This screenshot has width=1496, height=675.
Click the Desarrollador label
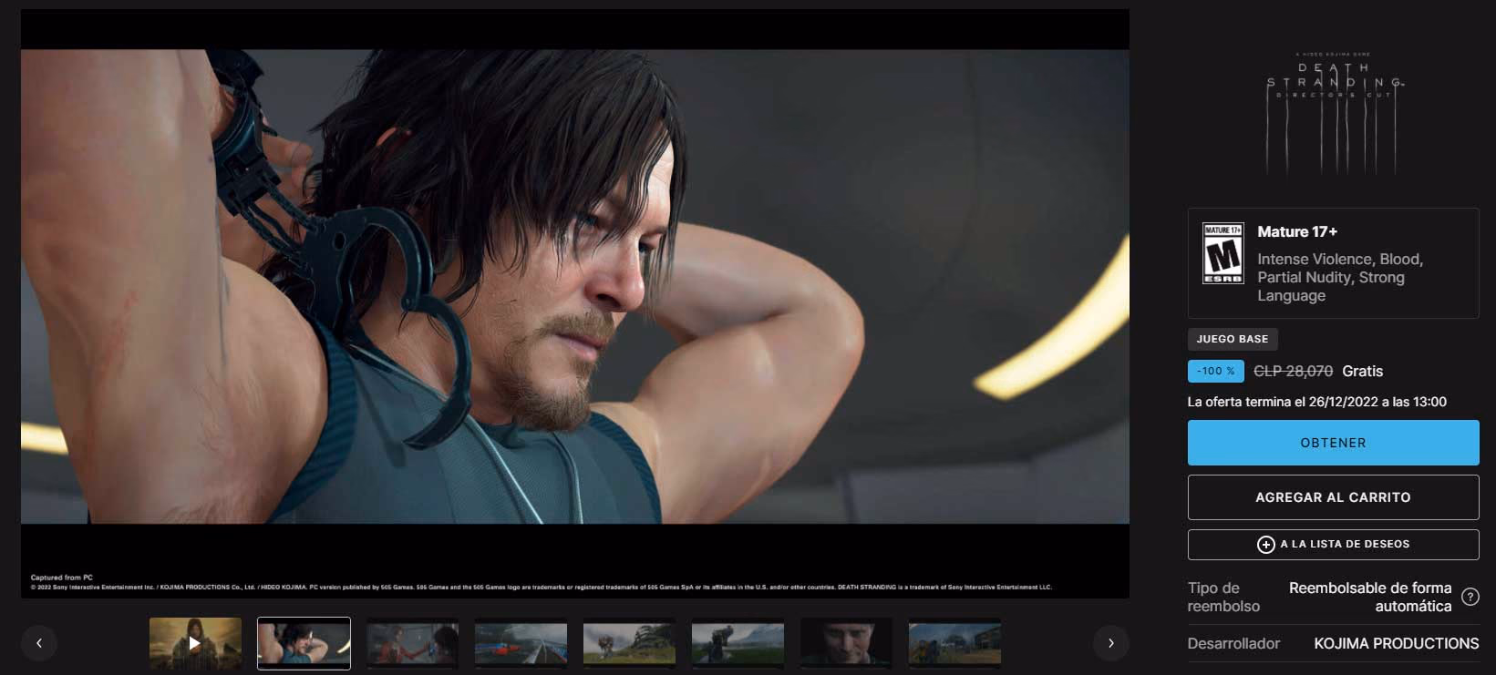pos(1233,643)
